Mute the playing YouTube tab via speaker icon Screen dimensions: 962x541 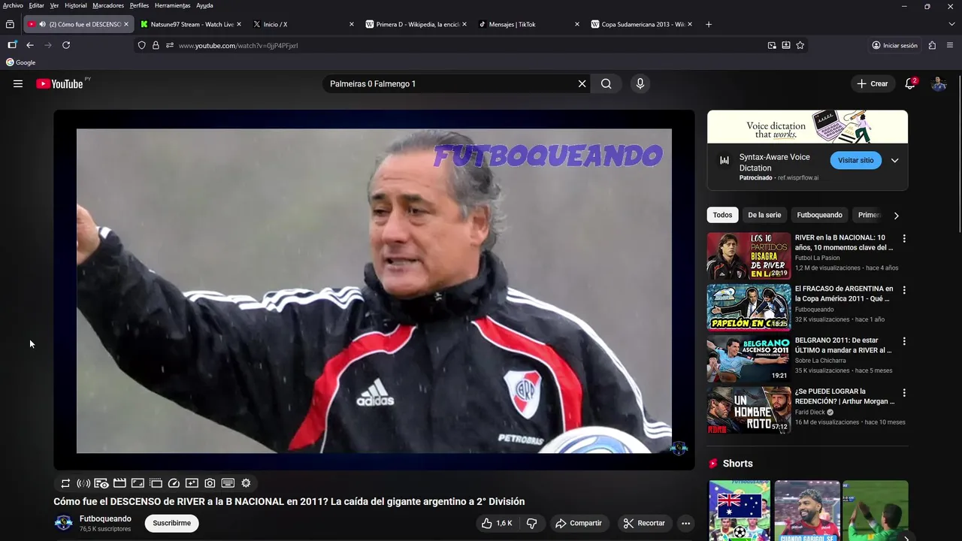tap(42, 24)
